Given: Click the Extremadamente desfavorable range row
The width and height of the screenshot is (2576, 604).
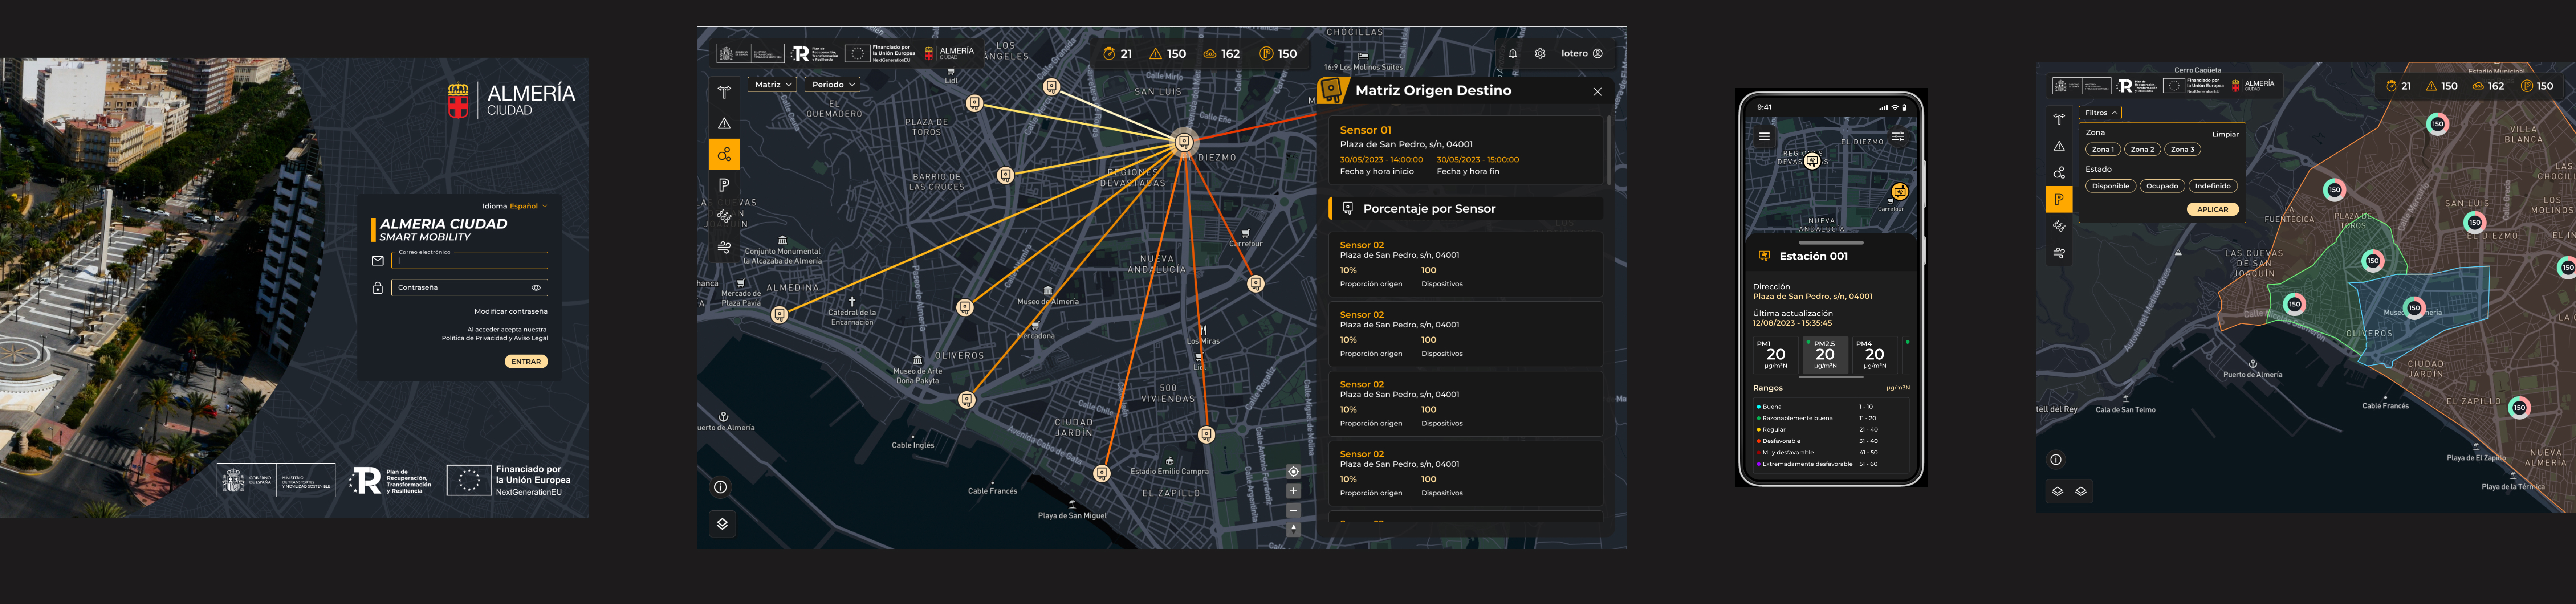Looking at the screenshot, I should (1831, 464).
